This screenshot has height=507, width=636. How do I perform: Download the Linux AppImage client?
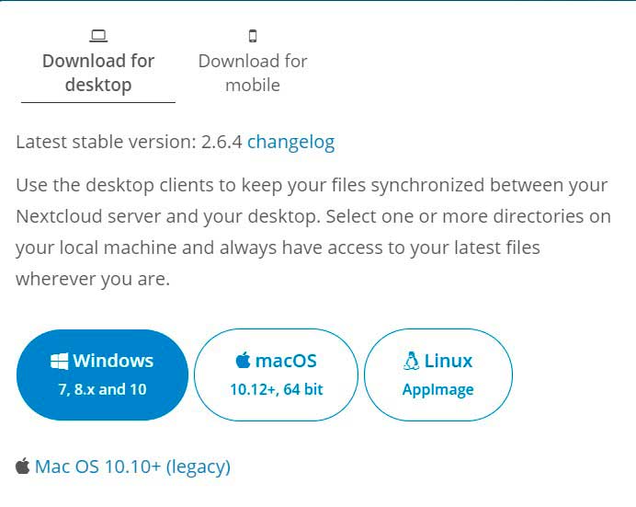pos(438,374)
